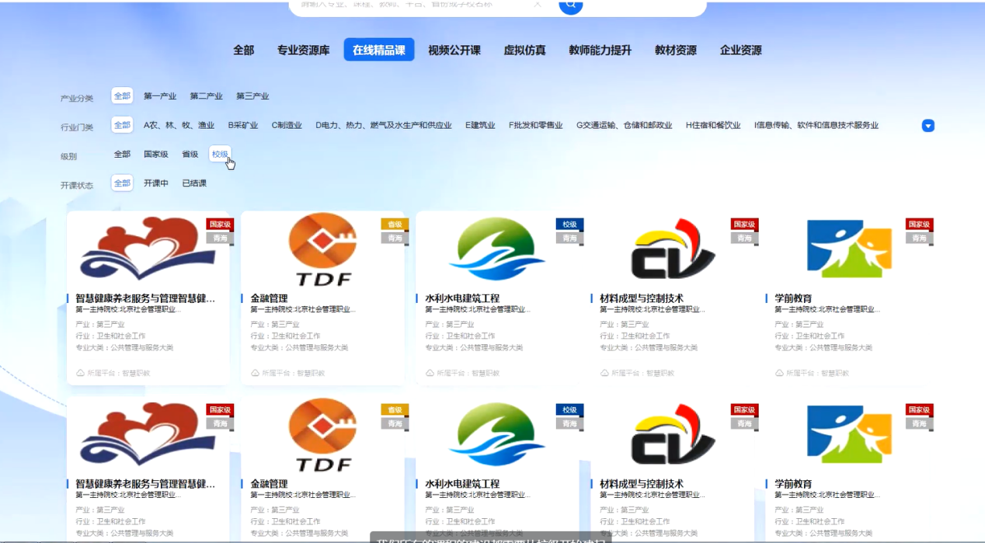Image resolution: width=985 pixels, height=543 pixels.
Task: Filter level by 校级
Action: 220,154
